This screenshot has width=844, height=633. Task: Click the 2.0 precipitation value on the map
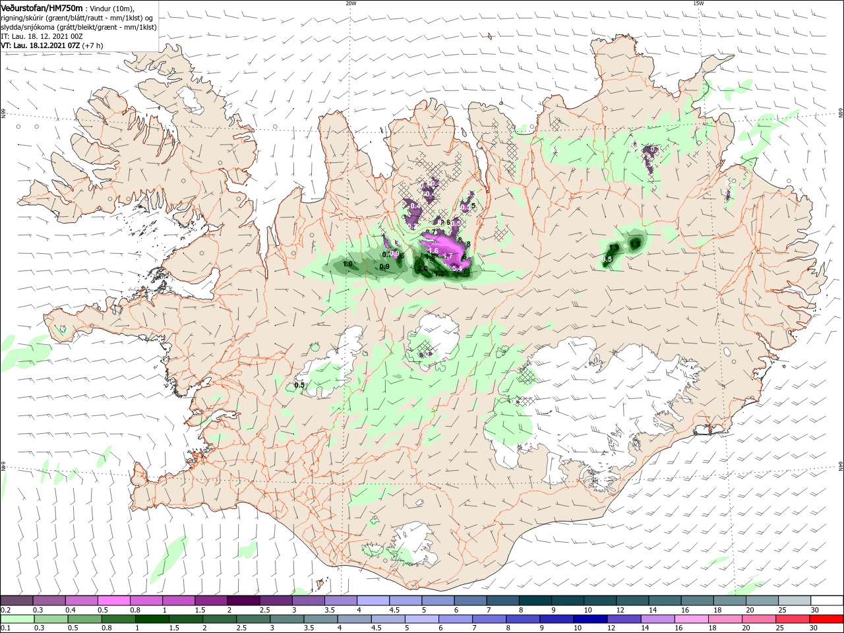(x=422, y=268)
